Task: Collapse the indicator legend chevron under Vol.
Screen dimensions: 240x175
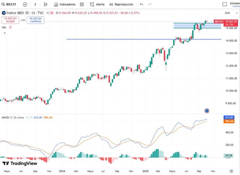Action: click(5, 33)
